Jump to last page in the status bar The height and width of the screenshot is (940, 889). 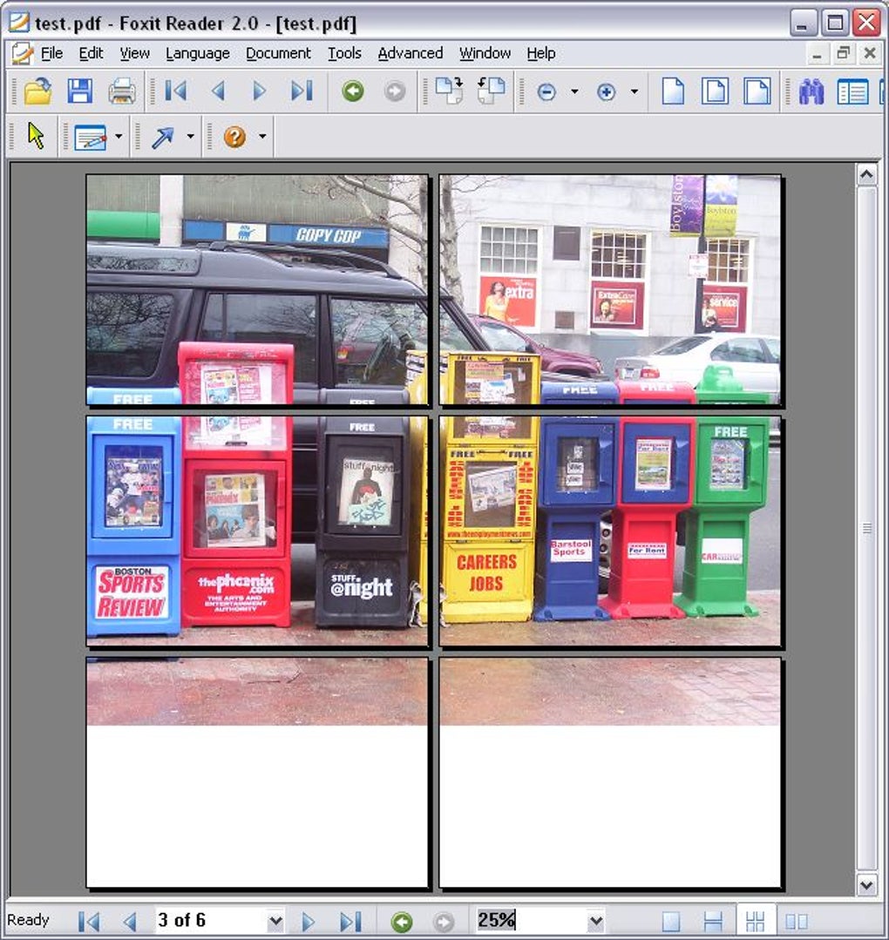tap(351, 921)
